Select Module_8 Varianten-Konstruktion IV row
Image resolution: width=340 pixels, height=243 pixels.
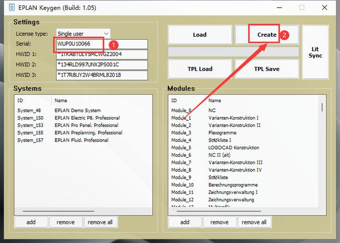coord(243,170)
